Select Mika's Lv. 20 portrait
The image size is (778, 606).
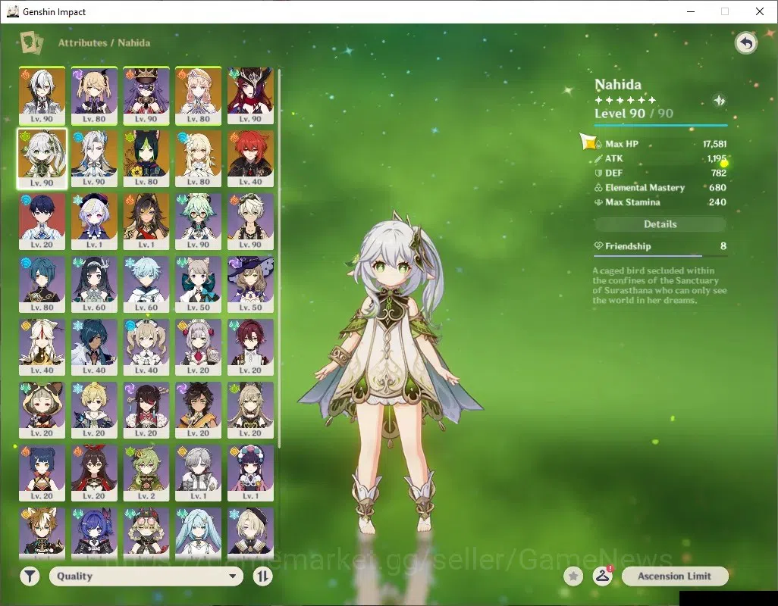tap(94, 410)
